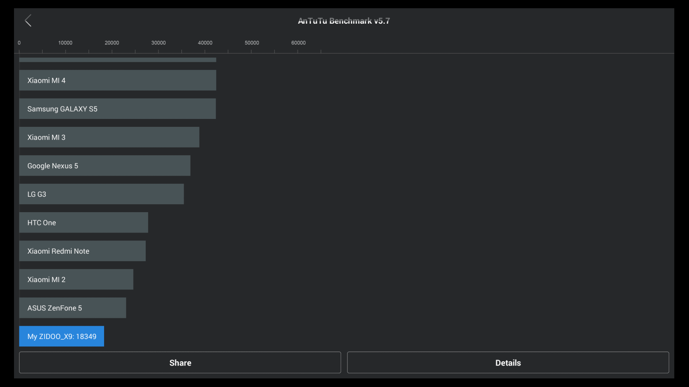This screenshot has width=689, height=387.
Task: Click the 50000 axis label
Action: coord(252,43)
